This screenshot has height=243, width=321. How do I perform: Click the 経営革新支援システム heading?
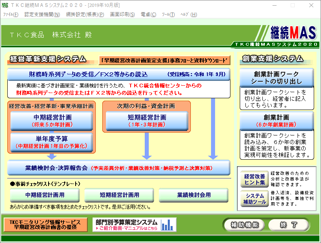(x=48, y=59)
